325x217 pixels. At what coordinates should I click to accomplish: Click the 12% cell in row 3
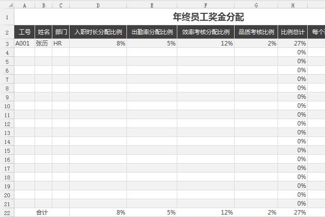click(x=205, y=43)
